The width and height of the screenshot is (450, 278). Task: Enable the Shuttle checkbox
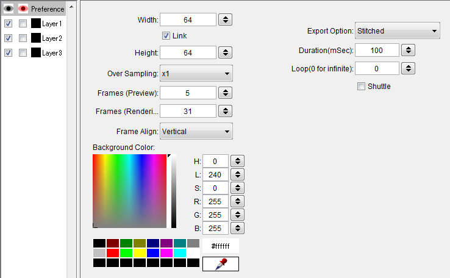click(x=361, y=87)
